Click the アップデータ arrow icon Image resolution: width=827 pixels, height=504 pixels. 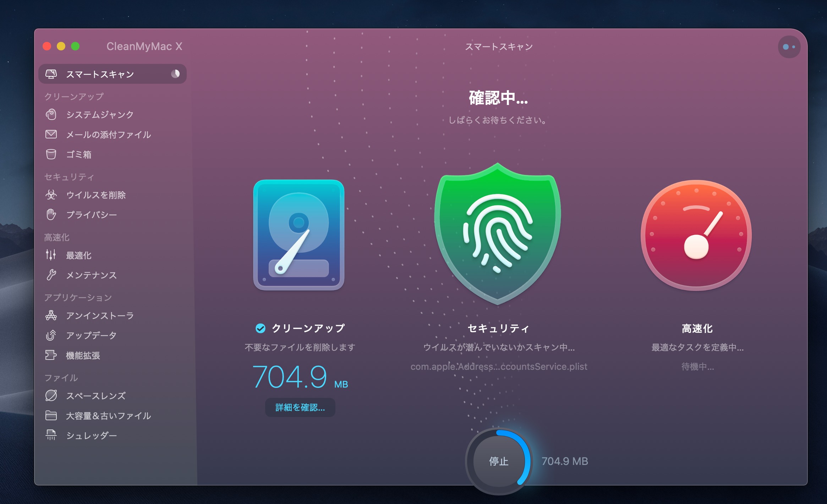coord(51,335)
